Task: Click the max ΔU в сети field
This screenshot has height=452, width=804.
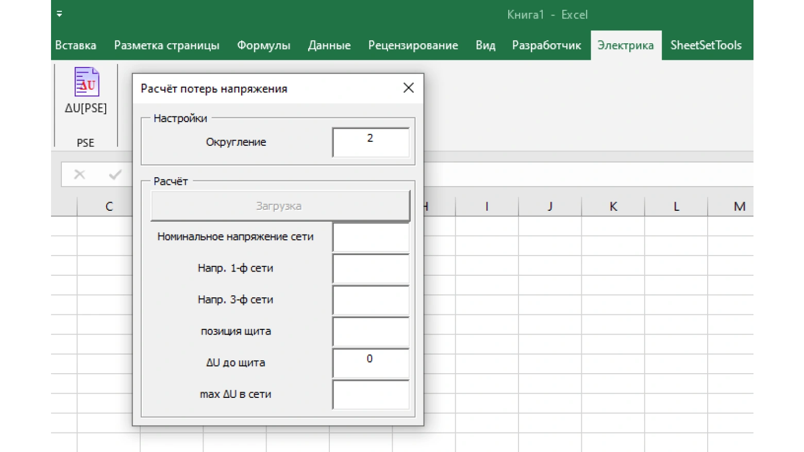Action: click(371, 394)
